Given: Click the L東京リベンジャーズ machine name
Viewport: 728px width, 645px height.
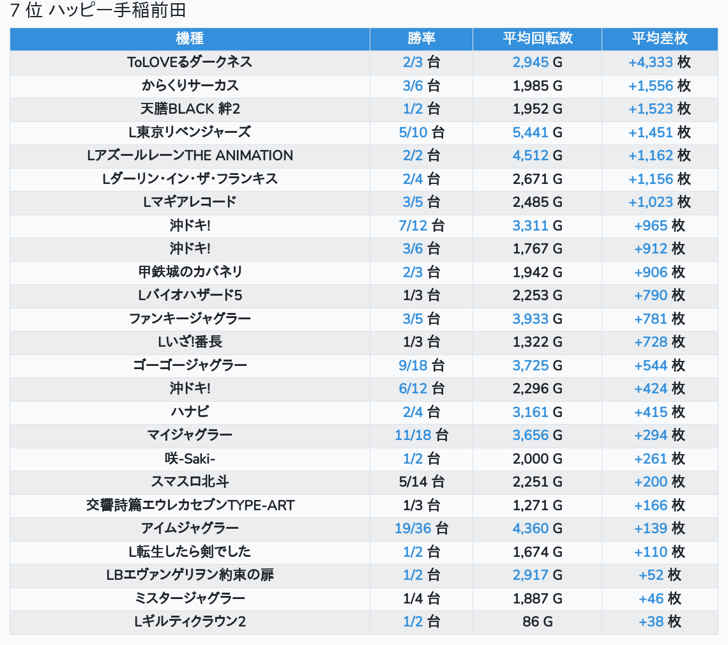Looking at the screenshot, I should click(190, 132).
